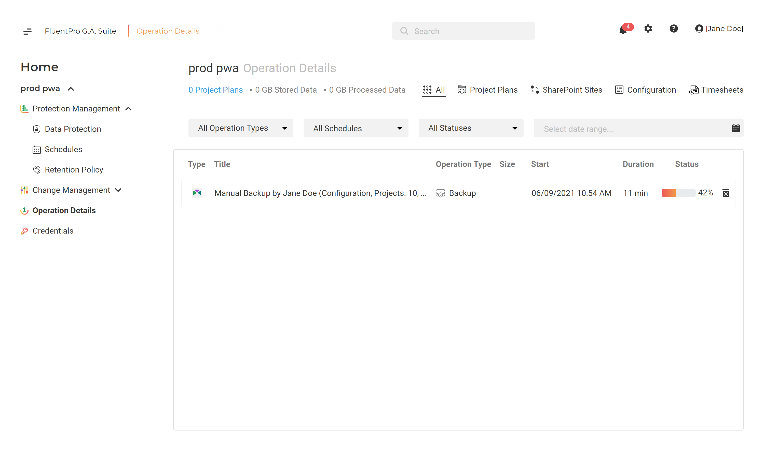This screenshot has width=764, height=458.
Task: Click the backup row project type icon
Action: [x=197, y=193]
